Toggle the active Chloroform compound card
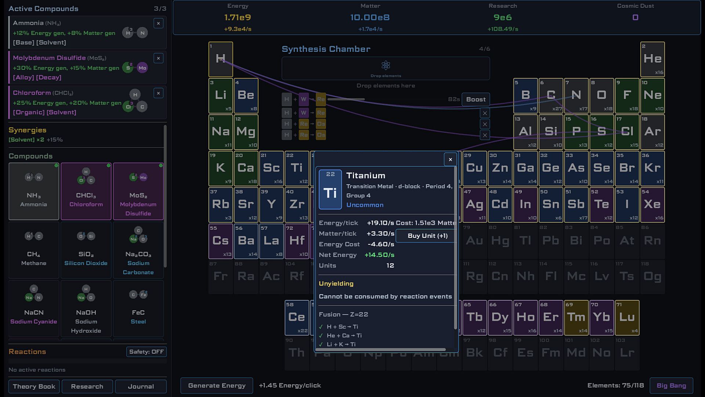The height and width of the screenshot is (397, 705). (x=86, y=191)
